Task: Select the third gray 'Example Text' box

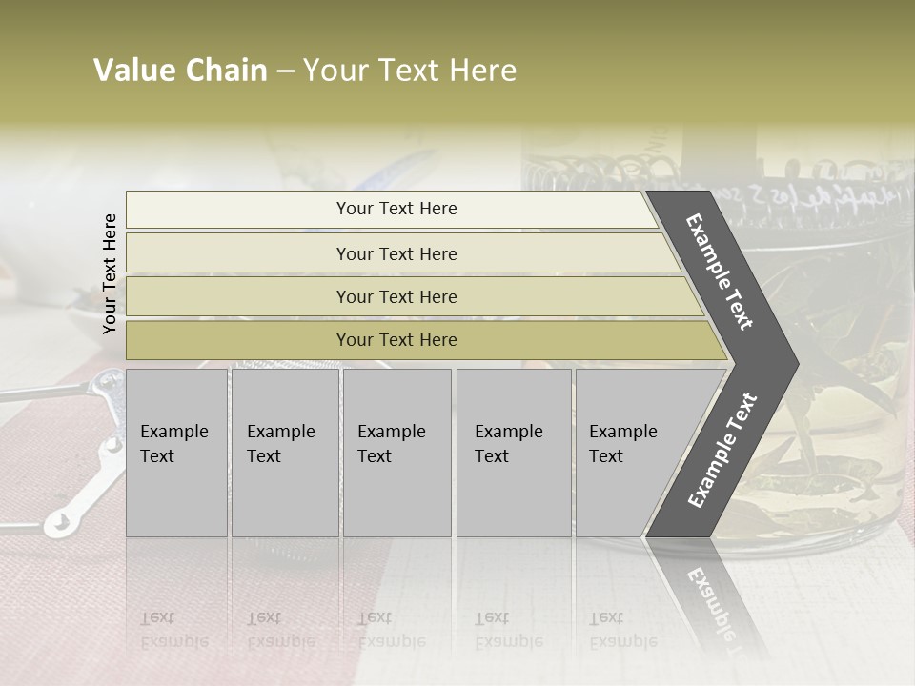Action: 397,453
